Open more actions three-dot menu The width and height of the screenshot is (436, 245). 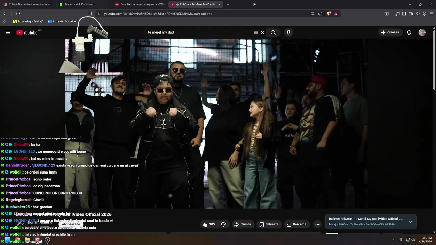click(x=317, y=224)
